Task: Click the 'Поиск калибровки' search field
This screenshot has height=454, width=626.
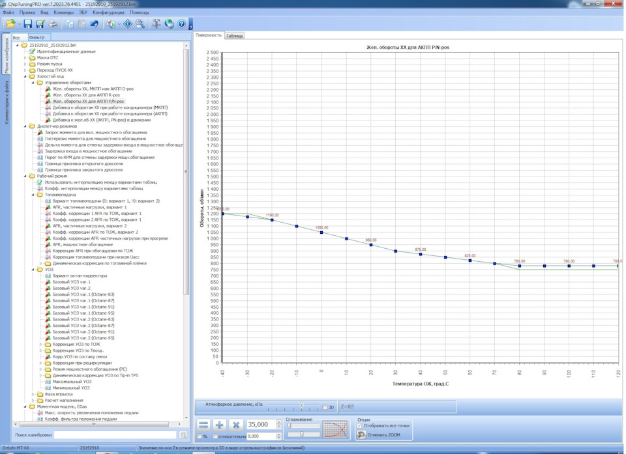Action: tap(115, 434)
